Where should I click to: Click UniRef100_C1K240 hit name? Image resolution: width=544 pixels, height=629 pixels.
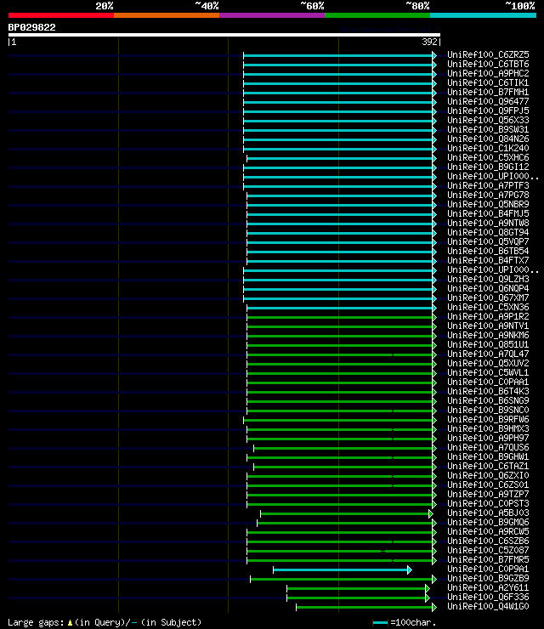[x=488, y=149]
